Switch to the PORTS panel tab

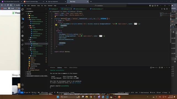[66, 68]
